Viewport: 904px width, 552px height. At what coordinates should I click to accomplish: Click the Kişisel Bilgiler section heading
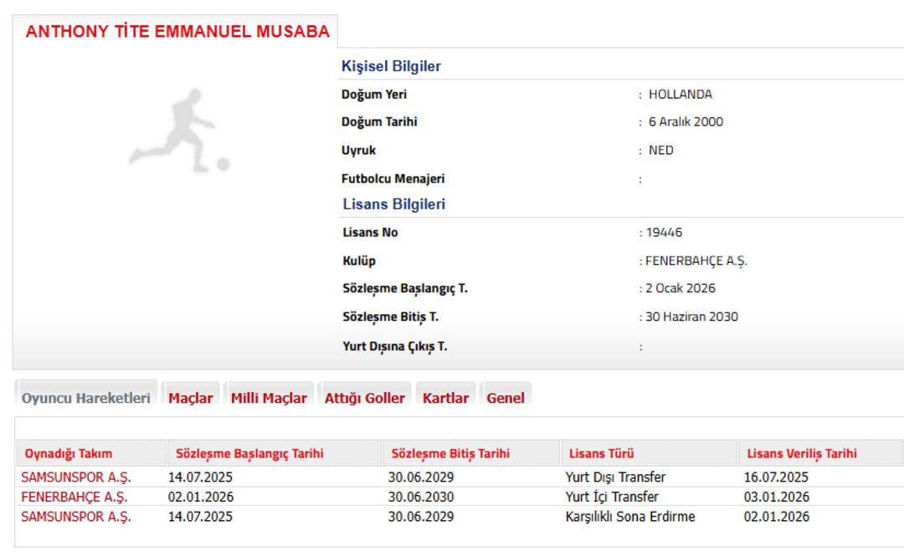click(x=391, y=66)
